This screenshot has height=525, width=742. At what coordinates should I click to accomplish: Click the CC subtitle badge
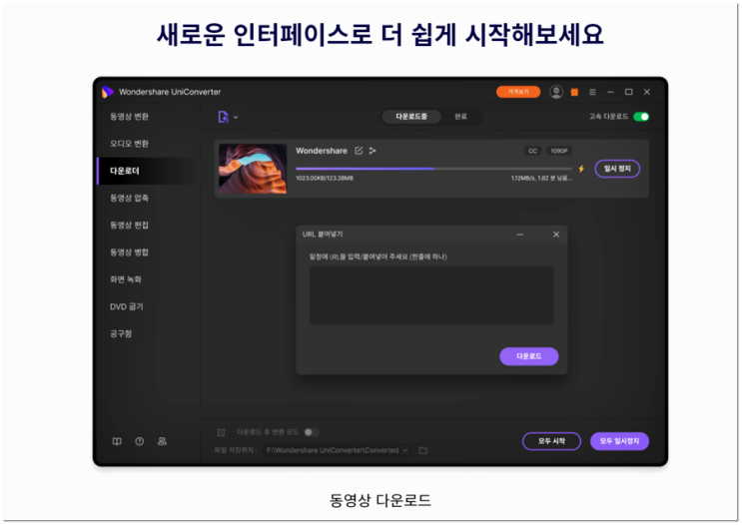(x=533, y=151)
